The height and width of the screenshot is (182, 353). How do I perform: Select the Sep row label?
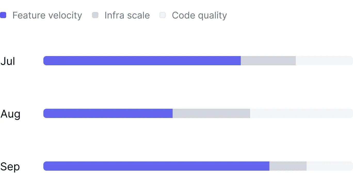coord(10,167)
